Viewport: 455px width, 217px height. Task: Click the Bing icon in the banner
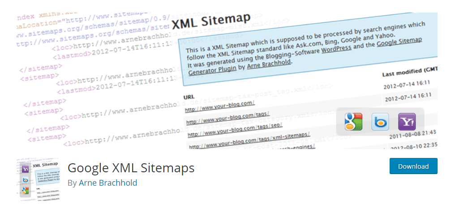pos(380,121)
